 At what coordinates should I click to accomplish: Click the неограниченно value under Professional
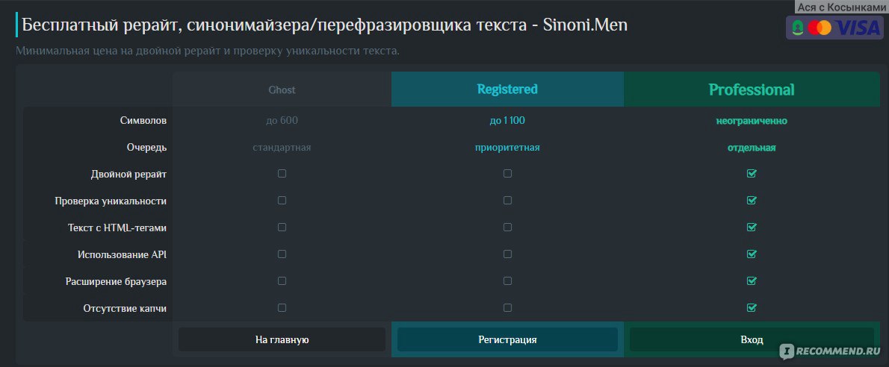tap(752, 121)
